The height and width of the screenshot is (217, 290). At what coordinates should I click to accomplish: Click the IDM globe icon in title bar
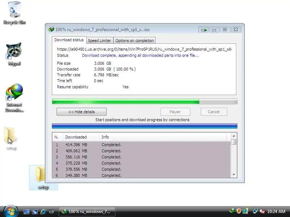pyautogui.click(x=51, y=29)
